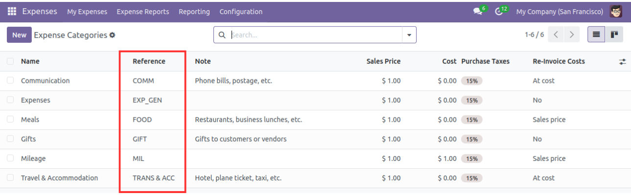Screen dimensions: 631x195
Task: Open the Reporting menu
Action: pyautogui.click(x=194, y=12)
